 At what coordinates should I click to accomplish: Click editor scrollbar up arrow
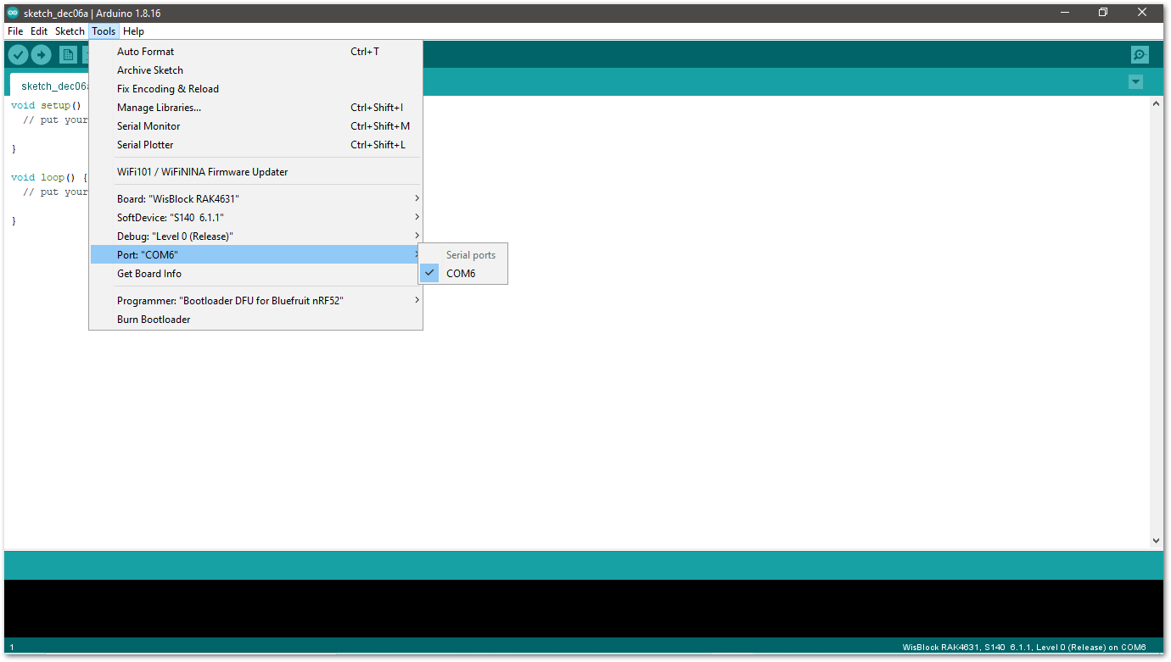[x=1156, y=103]
